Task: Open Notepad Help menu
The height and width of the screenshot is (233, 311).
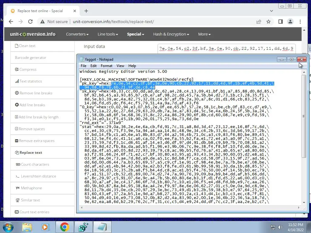Action: point(132,66)
